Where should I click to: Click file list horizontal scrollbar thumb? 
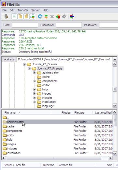point(54,158)
